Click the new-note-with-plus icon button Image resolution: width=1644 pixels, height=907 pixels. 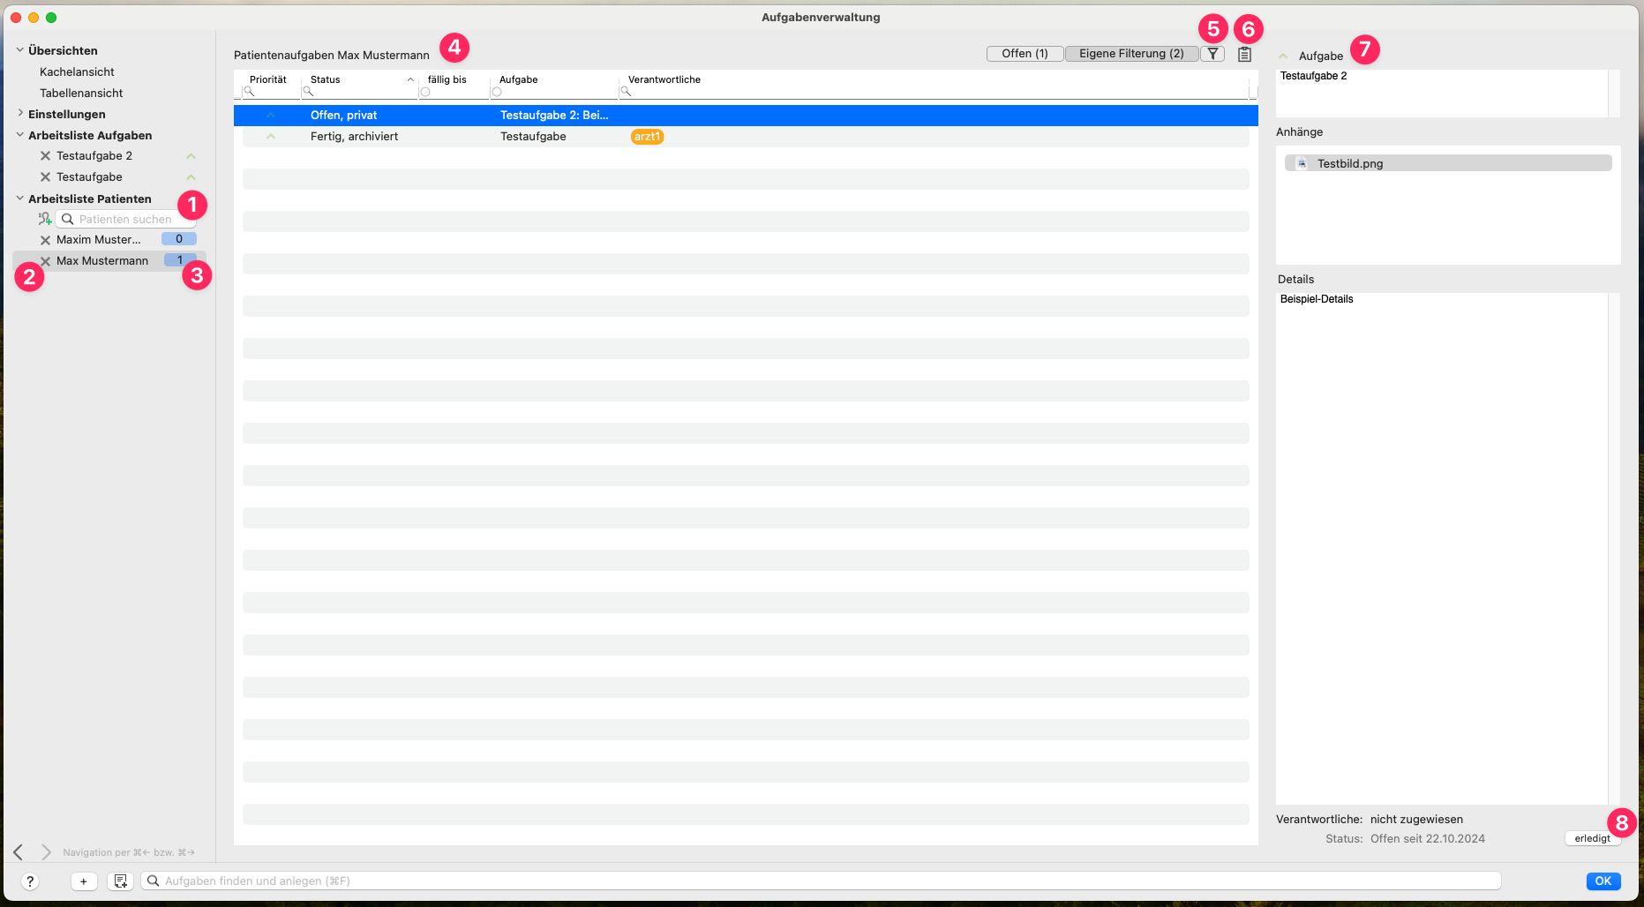point(120,881)
